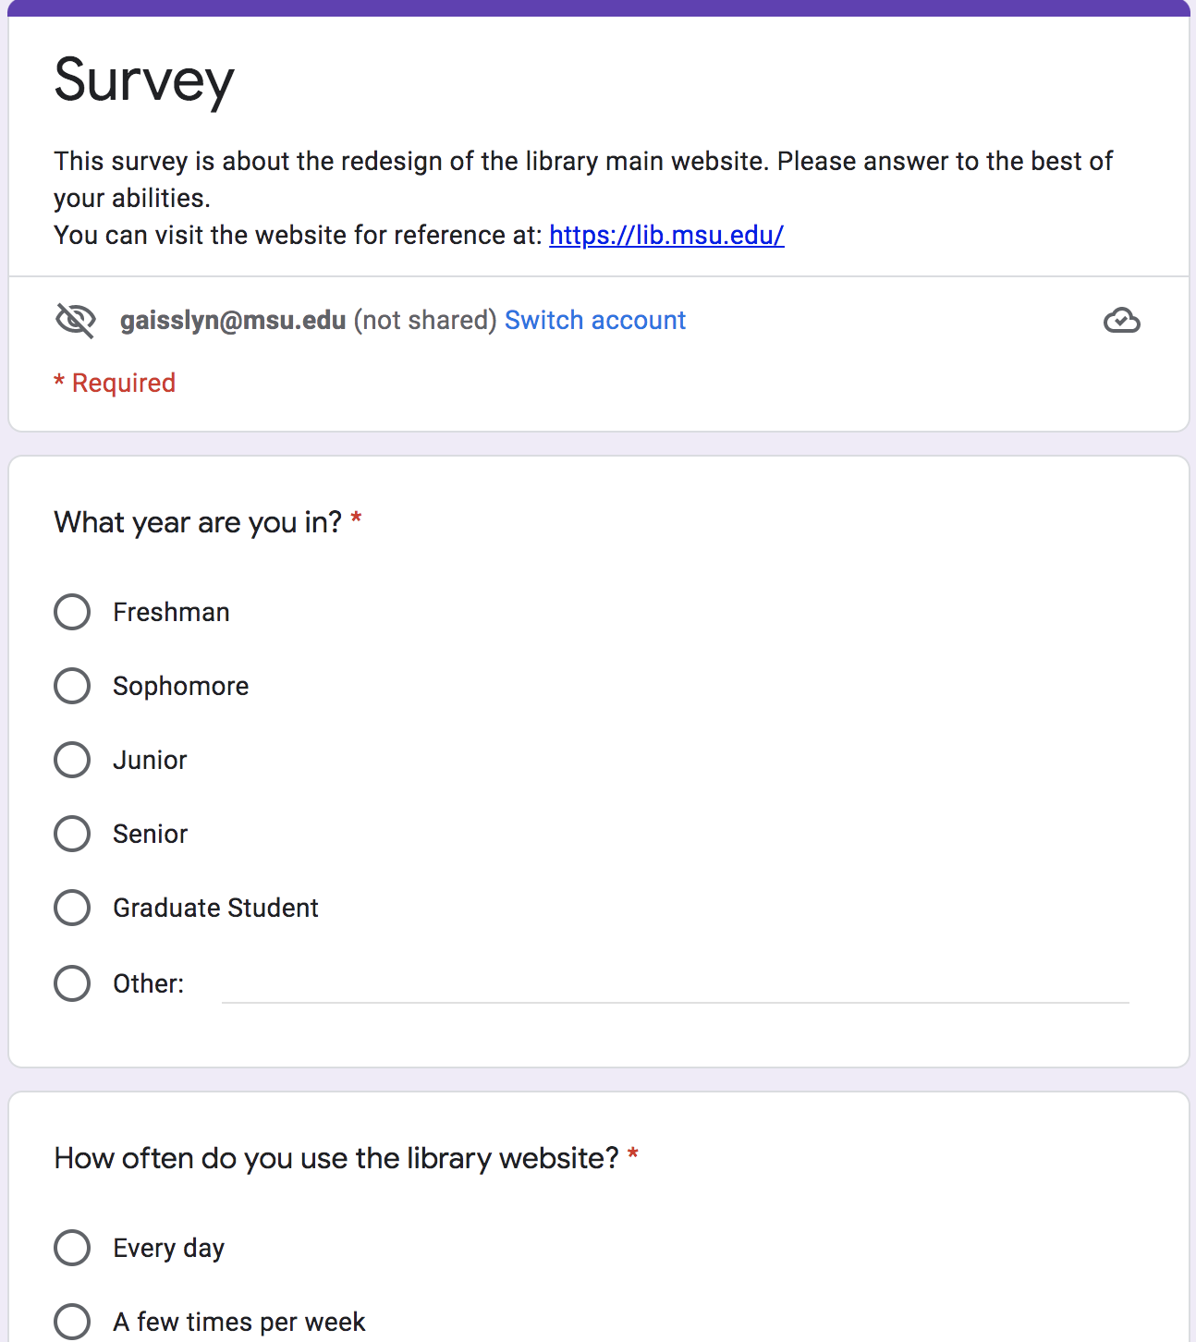1196x1342 pixels.
Task: Click the What year are you in question
Action: click(198, 522)
